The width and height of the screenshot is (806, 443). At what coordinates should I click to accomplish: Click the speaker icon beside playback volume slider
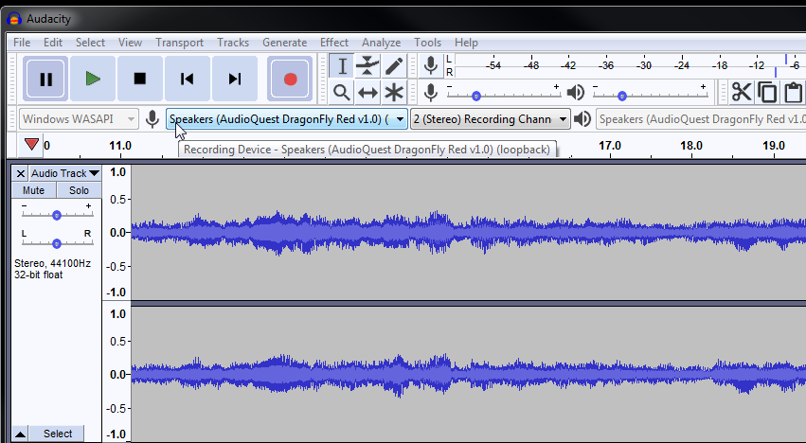tap(575, 93)
